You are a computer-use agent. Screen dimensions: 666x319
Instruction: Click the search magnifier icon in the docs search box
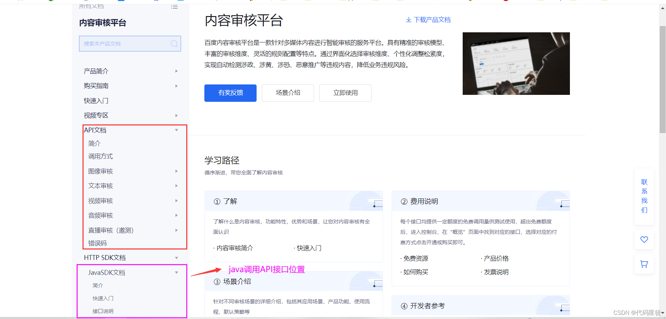[174, 44]
